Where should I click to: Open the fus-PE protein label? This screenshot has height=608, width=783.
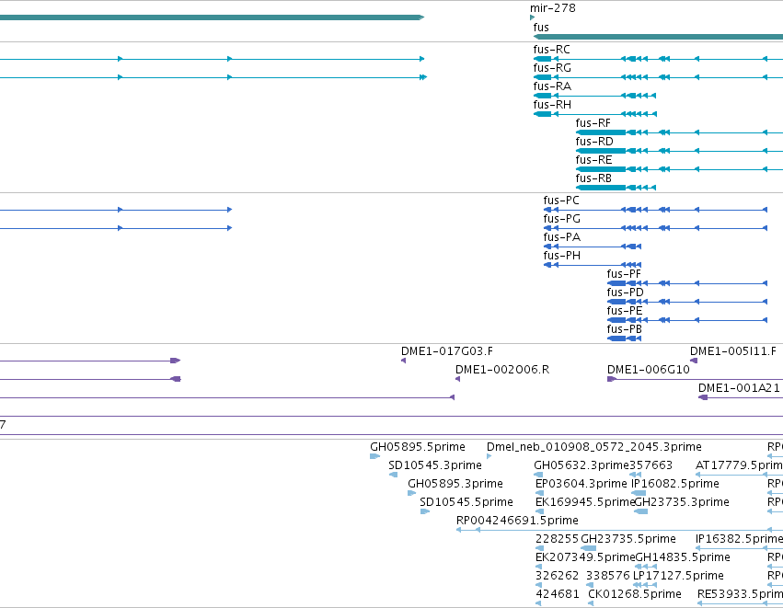coord(625,311)
